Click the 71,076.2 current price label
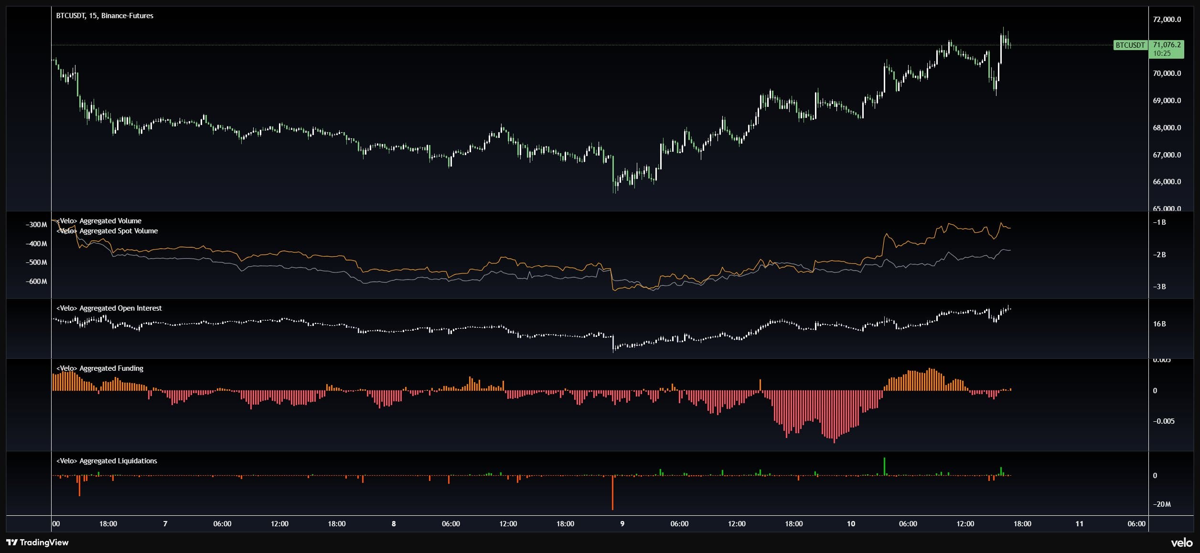This screenshot has width=1200, height=553. point(1166,45)
